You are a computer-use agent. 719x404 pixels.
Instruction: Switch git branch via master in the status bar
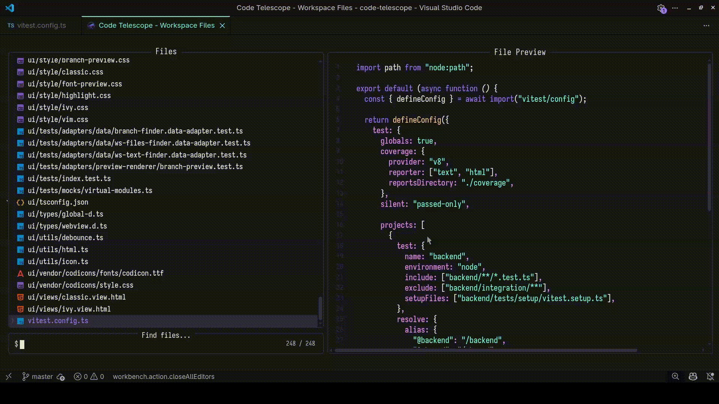coord(37,377)
